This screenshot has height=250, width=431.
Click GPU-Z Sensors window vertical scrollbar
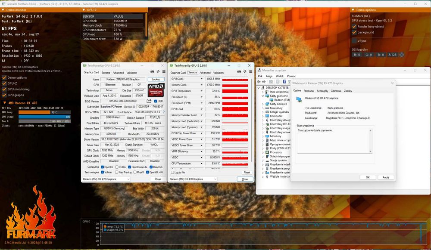pos(251,120)
